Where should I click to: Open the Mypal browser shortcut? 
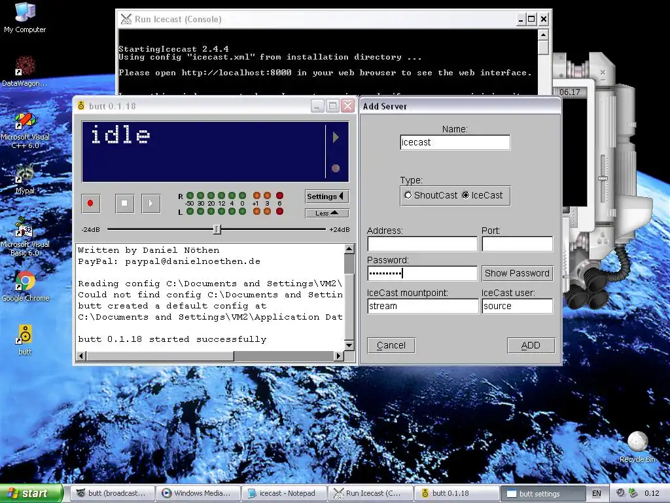[25, 179]
